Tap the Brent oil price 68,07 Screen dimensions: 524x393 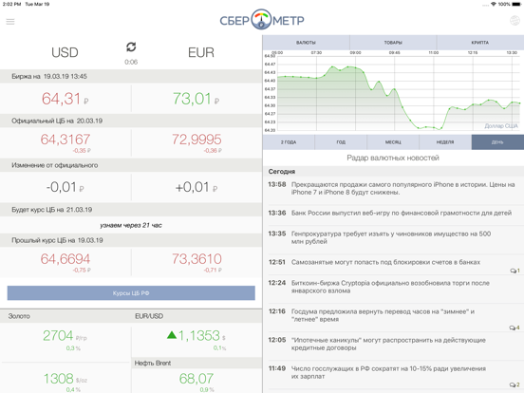pos(196,379)
